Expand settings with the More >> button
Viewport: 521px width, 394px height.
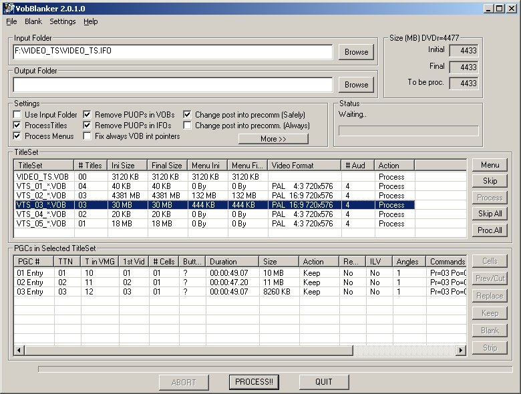click(273, 139)
